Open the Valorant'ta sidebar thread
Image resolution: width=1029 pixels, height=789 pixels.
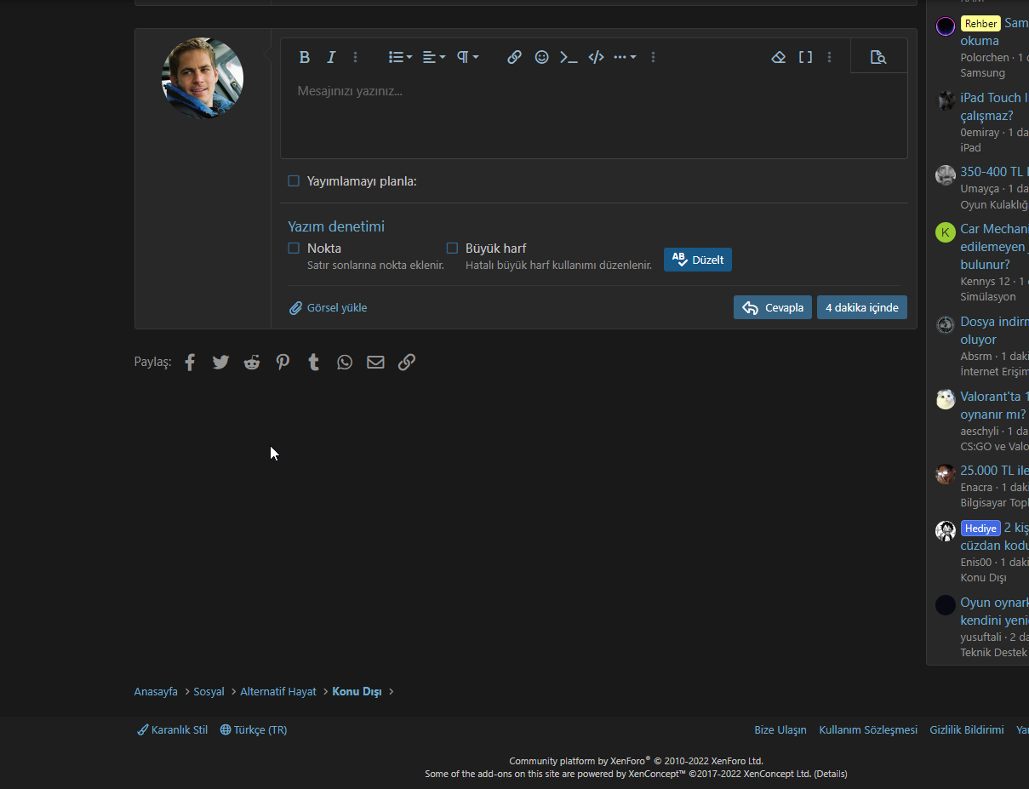[x=994, y=405]
